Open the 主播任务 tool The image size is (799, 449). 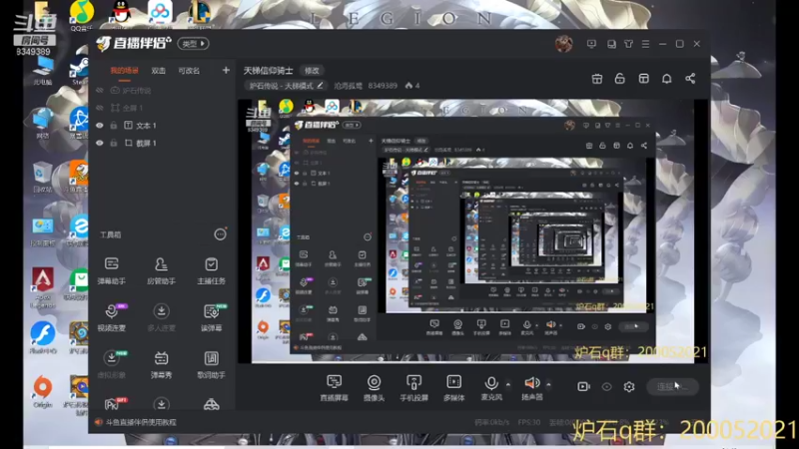[211, 270]
